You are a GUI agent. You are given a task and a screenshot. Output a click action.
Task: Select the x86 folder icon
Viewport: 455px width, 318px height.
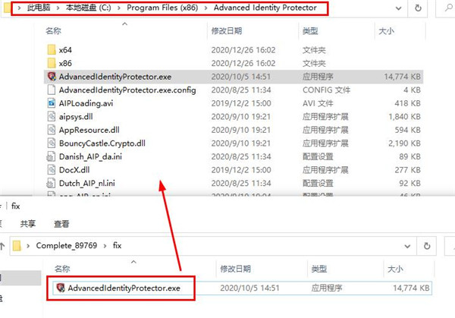coord(52,63)
